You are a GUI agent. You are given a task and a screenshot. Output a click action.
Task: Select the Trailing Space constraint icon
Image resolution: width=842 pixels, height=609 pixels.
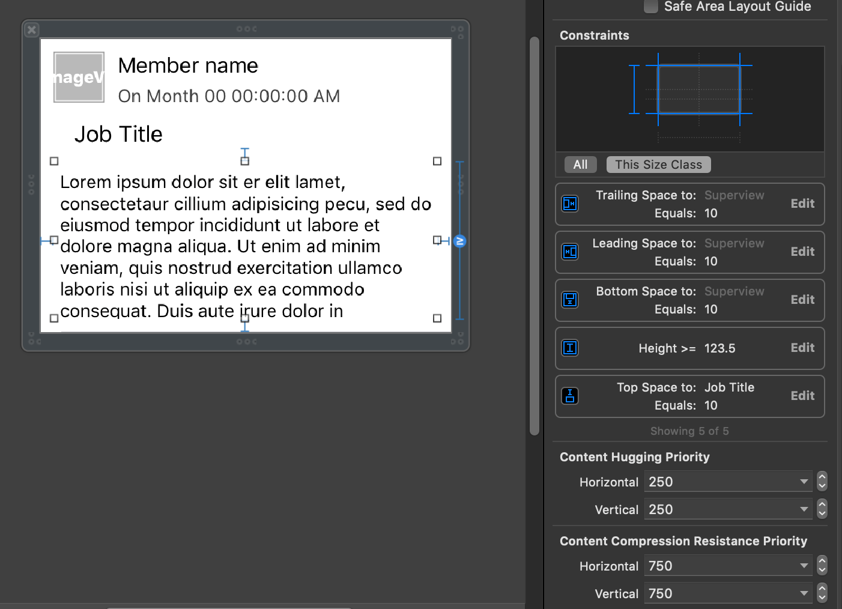pyautogui.click(x=569, y=204)
